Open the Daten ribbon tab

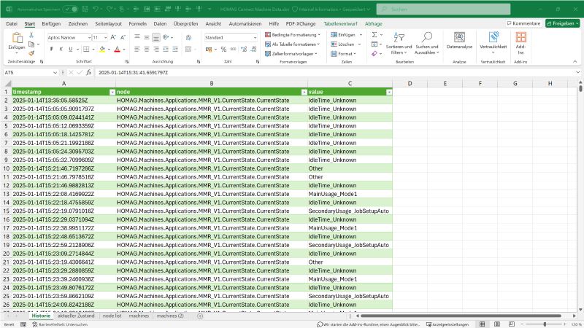click(160, 23)
